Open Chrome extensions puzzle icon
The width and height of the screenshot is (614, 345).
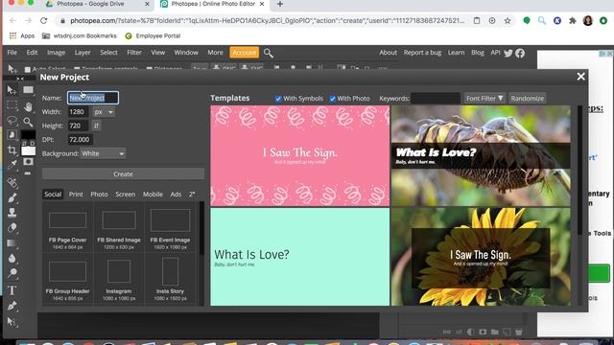(x=573, y=21)
